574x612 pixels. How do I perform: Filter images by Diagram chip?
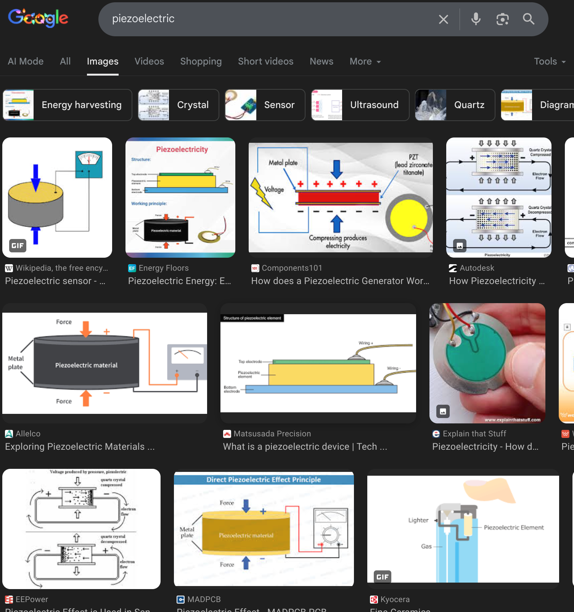point(538,105)
